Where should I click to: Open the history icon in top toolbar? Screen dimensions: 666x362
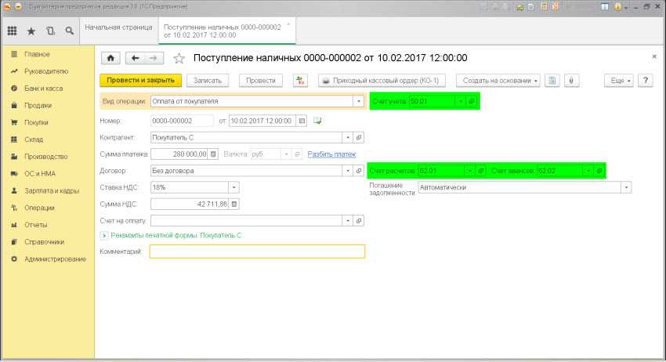coord(51,31)
